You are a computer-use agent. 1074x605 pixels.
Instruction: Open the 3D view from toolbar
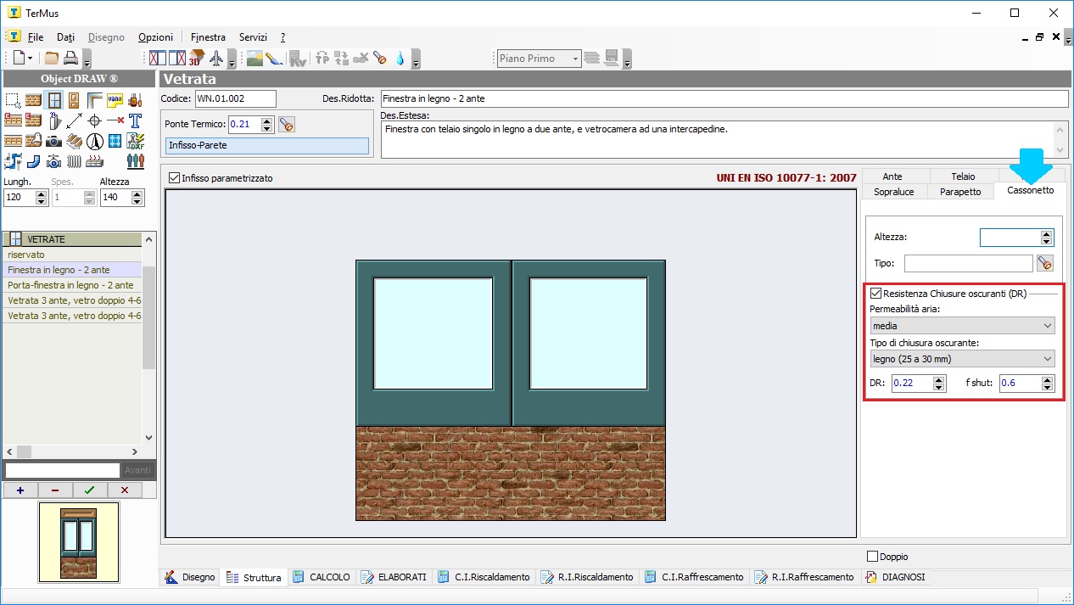[x=197, y=59]
